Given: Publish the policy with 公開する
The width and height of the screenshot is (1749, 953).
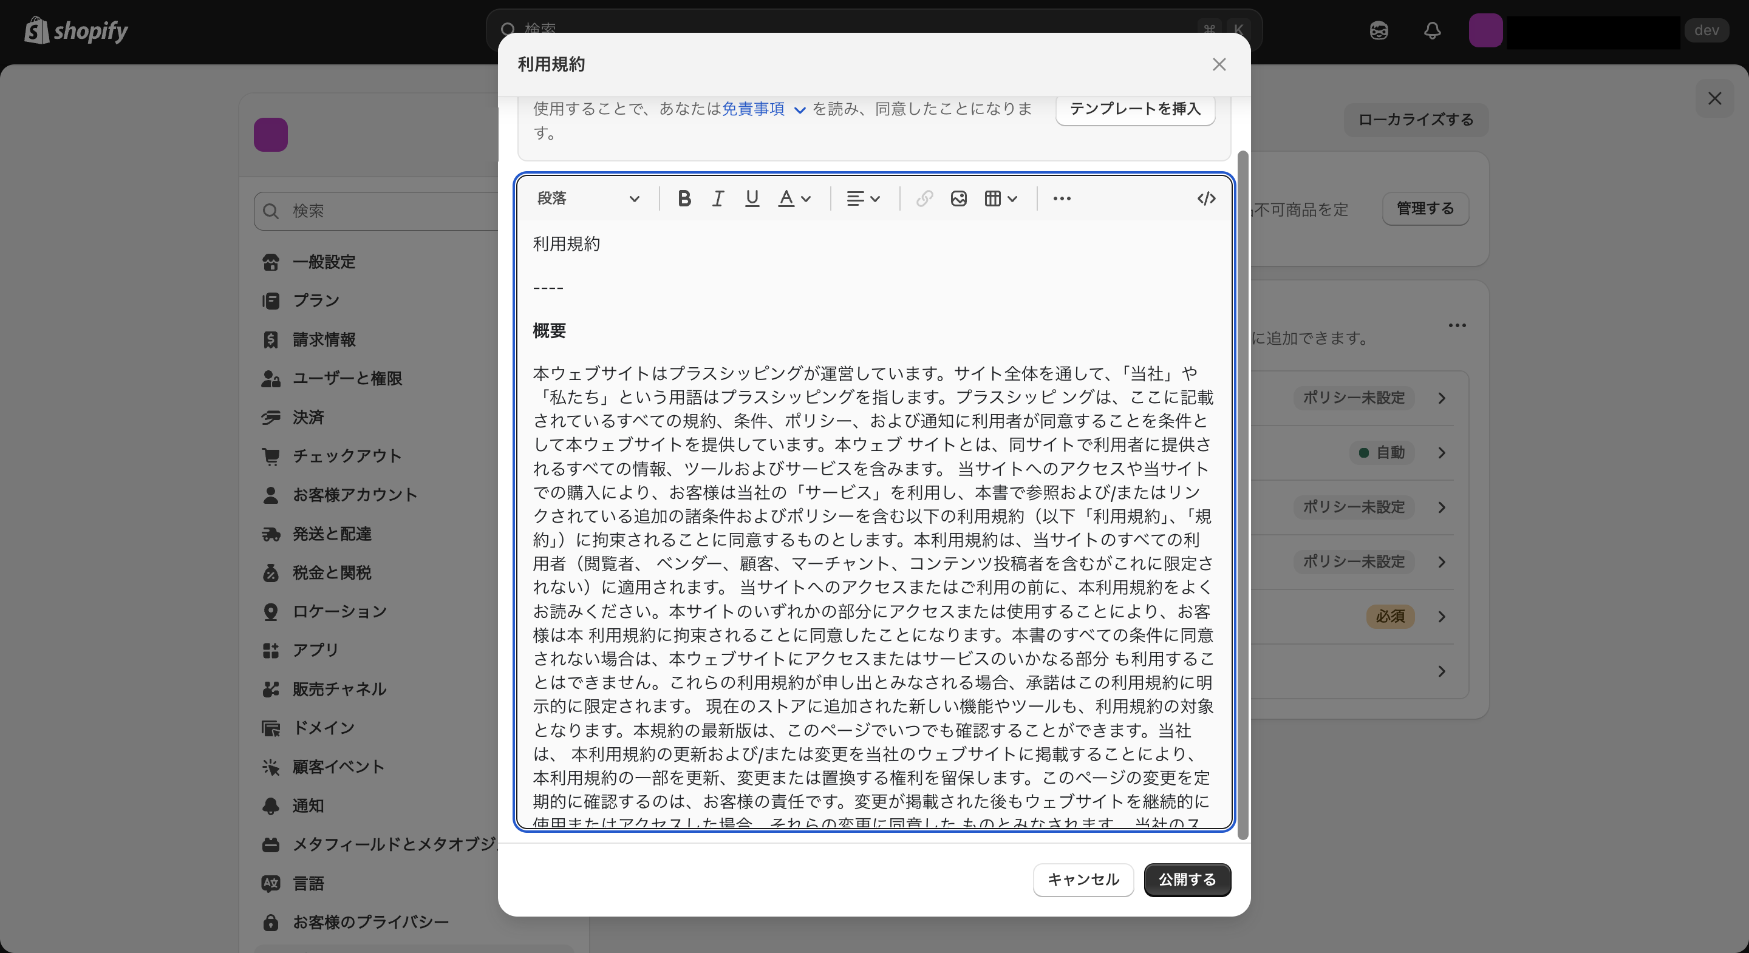Looking at the screenshot, I should pyautogui.click(x=1186, y=880).
